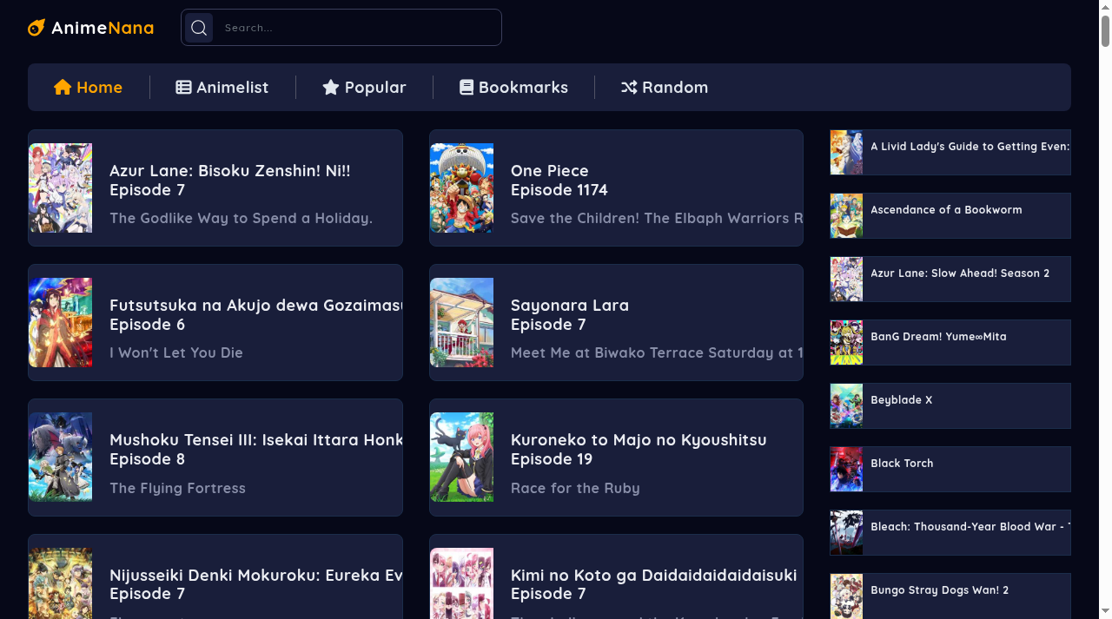Screen dimensions: 1112x619
Task: Click the One Piece poster thumbnail
Action: click(462, 188)
